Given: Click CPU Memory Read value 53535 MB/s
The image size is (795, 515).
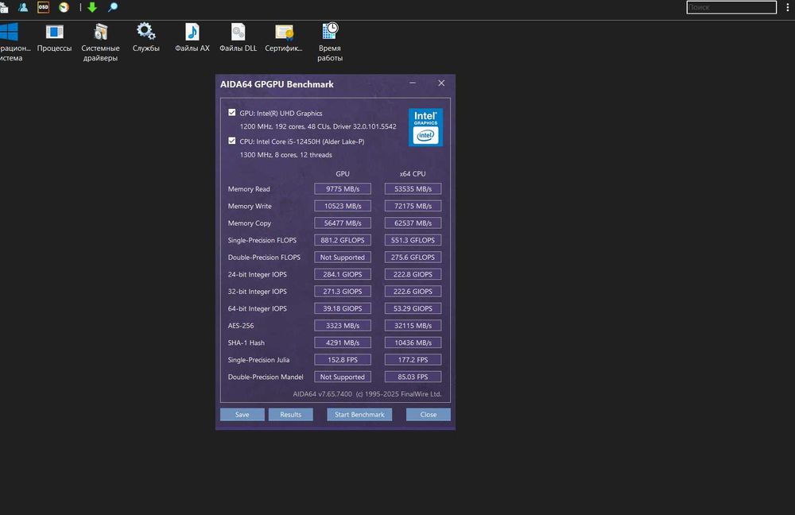Looking at the screenshot, I should click(x=413, y=188).
